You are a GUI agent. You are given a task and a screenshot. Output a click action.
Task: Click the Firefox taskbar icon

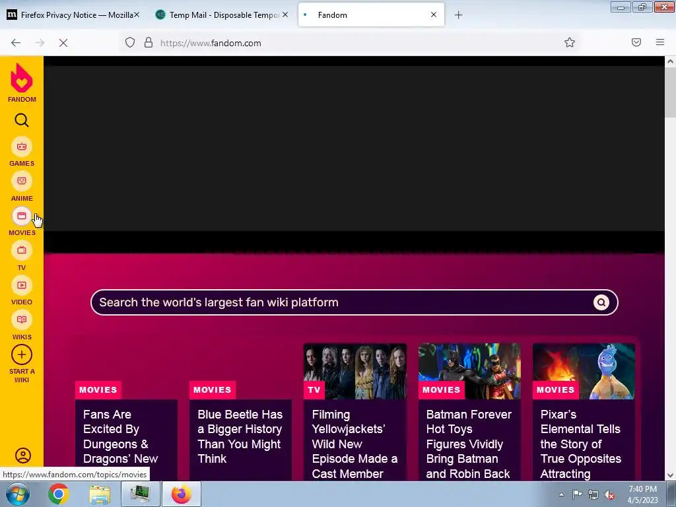point(181,494)
